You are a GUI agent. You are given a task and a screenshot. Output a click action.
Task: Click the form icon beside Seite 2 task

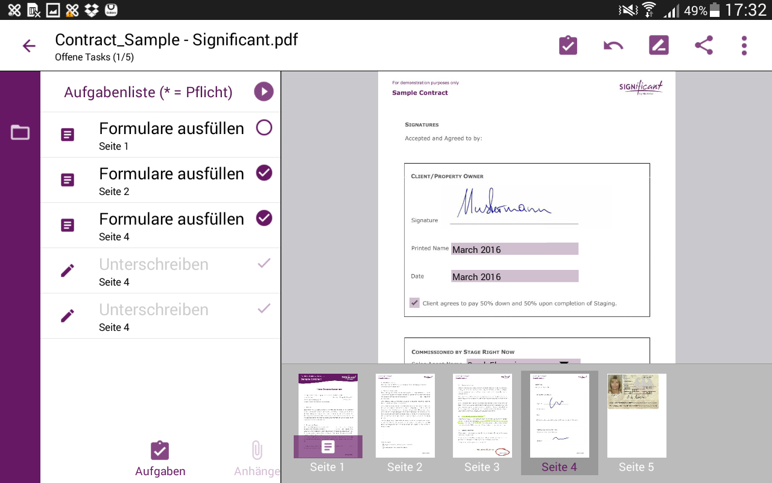pos(68,180)
